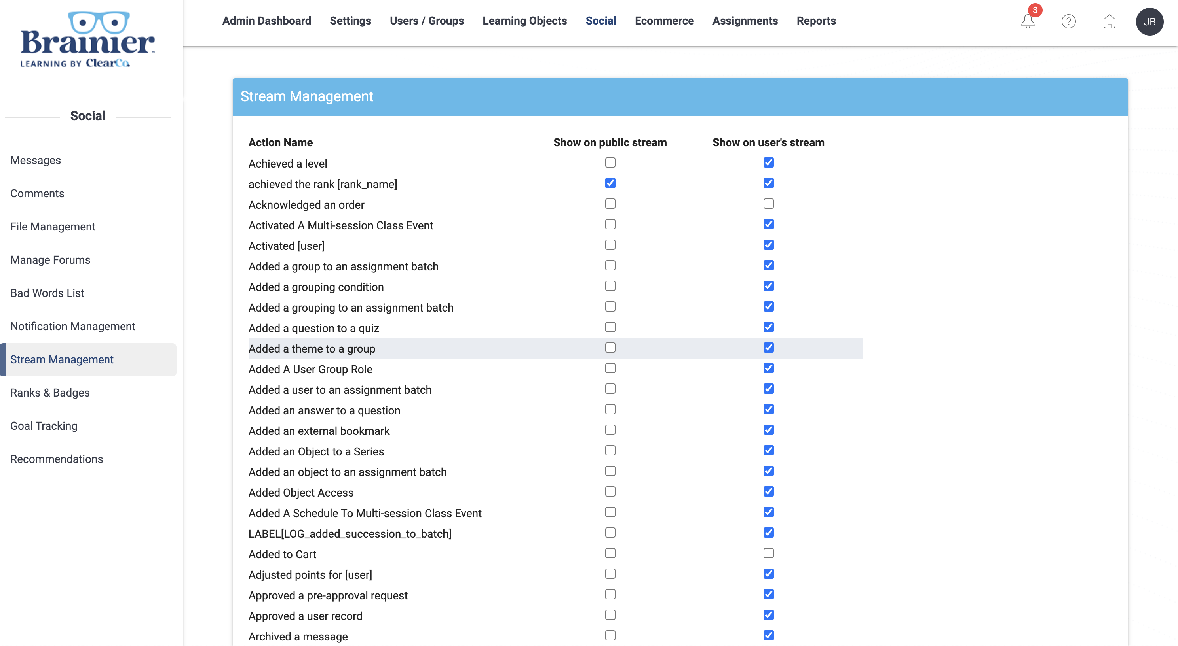Click Added a grouping condition text

click(316, 287)
